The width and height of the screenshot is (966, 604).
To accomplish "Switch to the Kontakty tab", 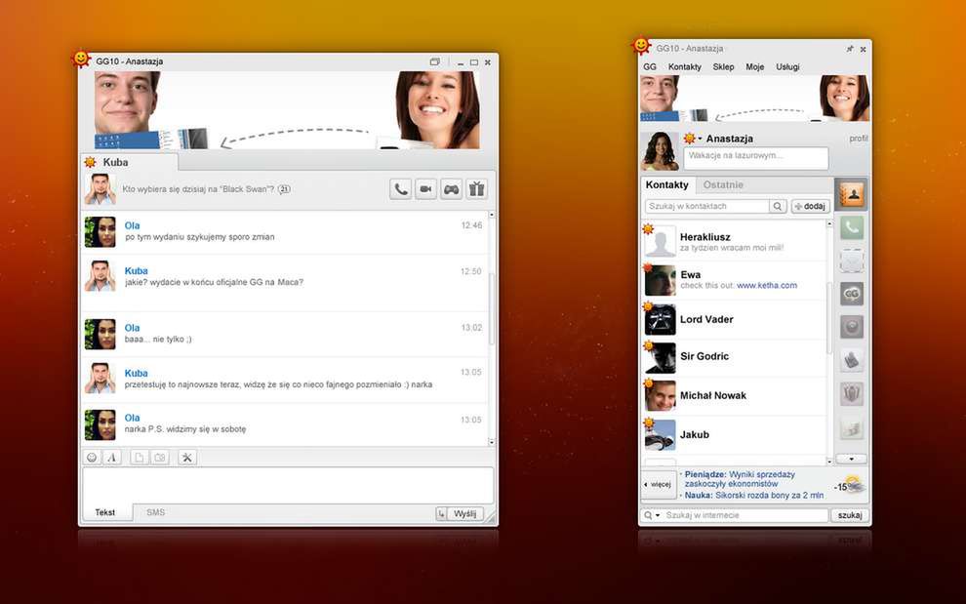I will (x=667, y=184).
